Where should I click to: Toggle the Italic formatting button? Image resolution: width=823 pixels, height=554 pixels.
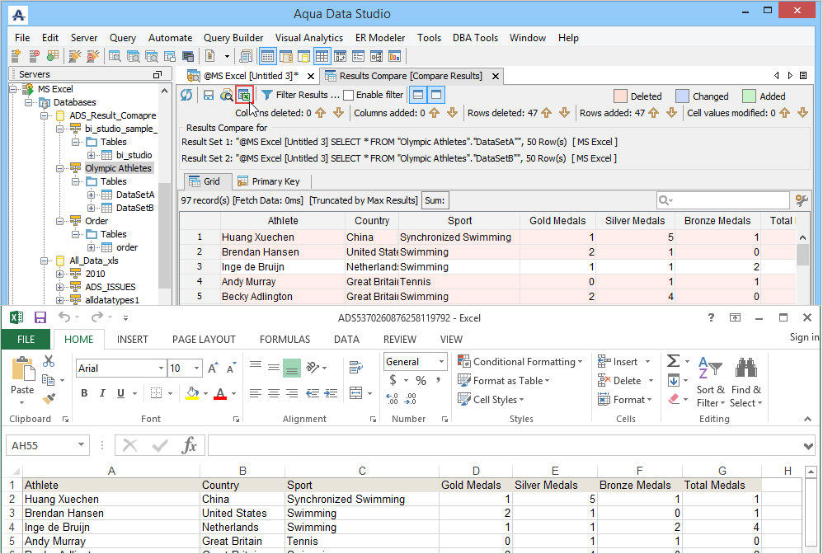pyautogui.click(x=103, y=393)
